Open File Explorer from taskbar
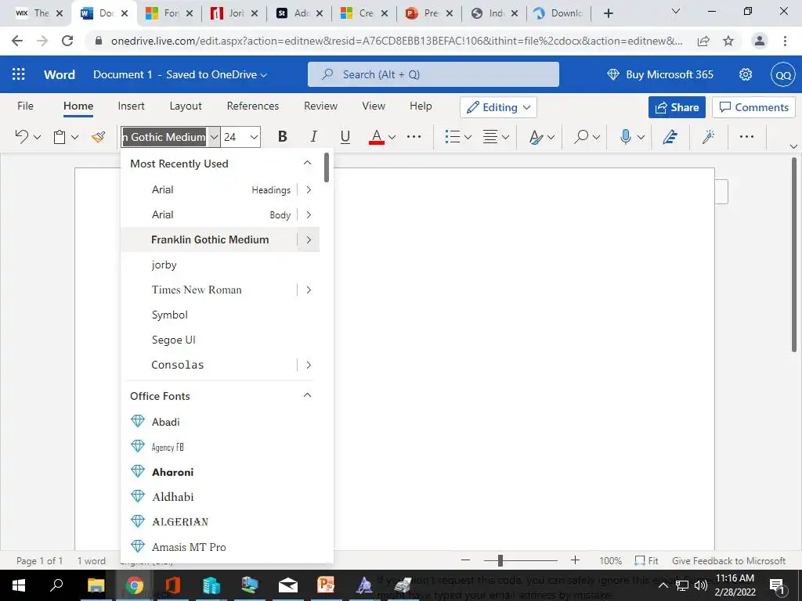 pyautogui.click(x=96, y=585)
